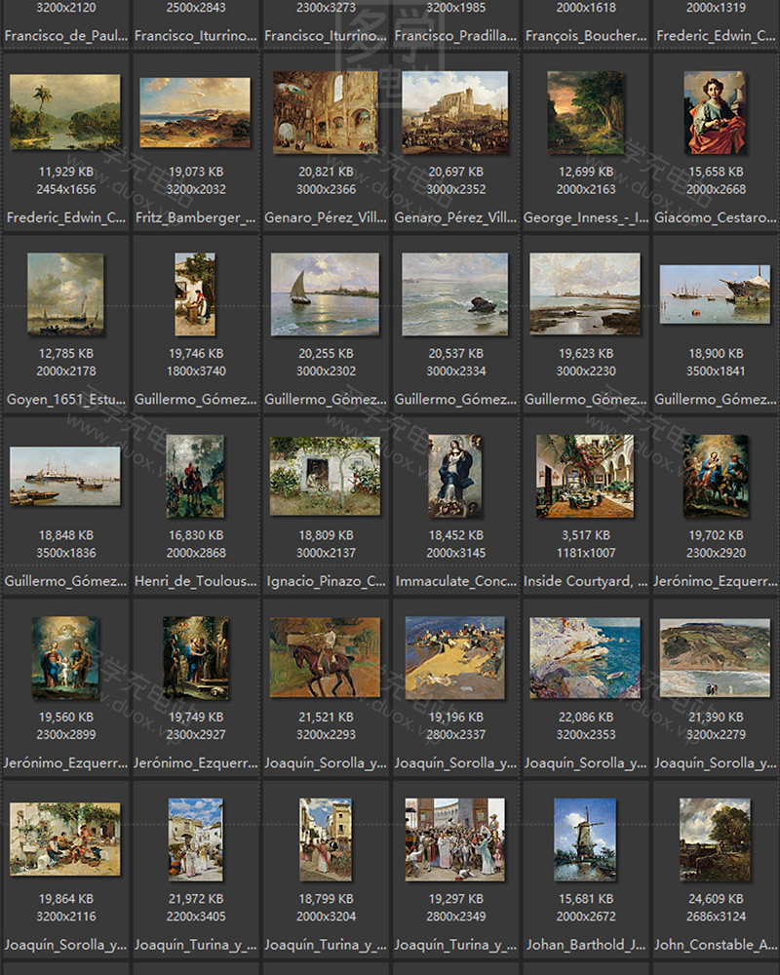Click the Francisco_Pradilla filename label

click(x=455, y=36)
